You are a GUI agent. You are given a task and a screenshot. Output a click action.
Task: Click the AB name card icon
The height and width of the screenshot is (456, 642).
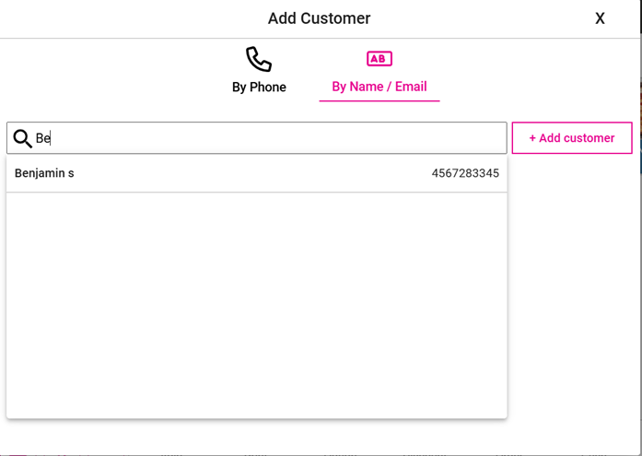tap(379, 59)
